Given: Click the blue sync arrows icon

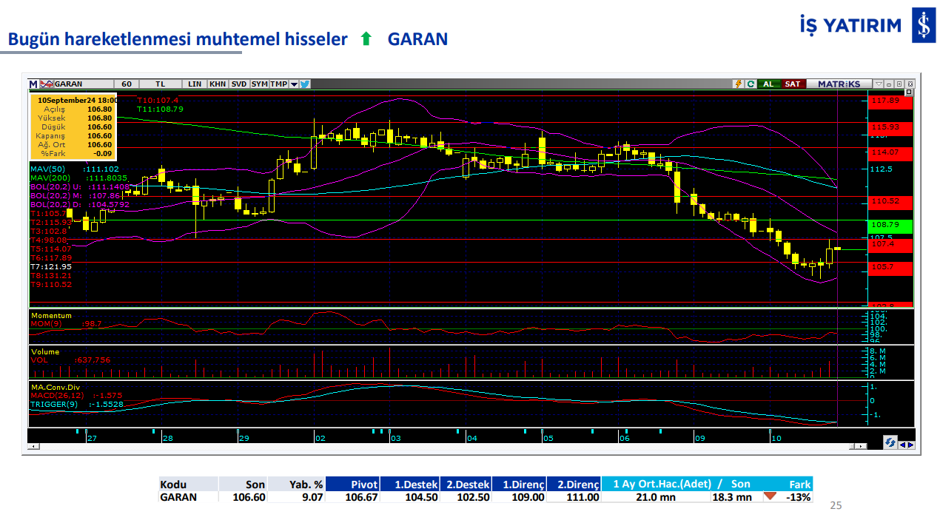Looking at the screenshot, I should point(890,442).
